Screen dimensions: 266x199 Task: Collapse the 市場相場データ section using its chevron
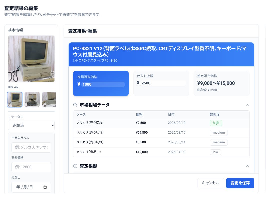click(248, 105)
